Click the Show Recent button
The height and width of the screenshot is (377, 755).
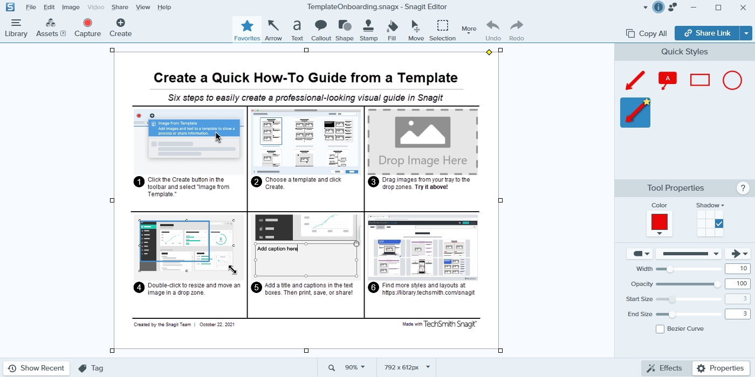pyautogui.click(x=36, y=368)
